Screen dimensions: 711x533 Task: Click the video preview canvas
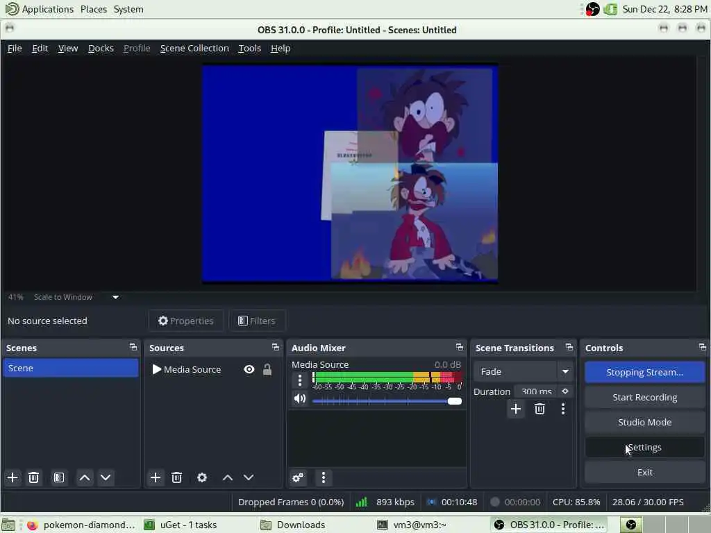(350, 173)
